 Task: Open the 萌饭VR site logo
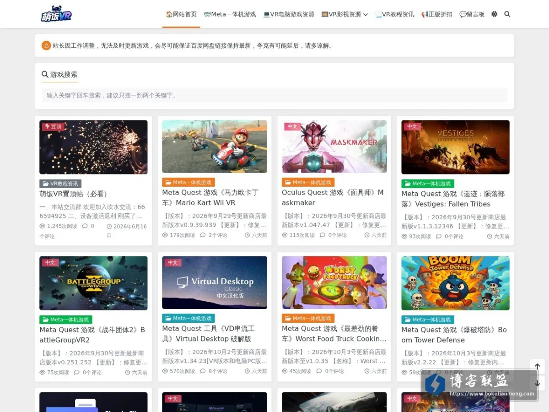click(56, 14)
